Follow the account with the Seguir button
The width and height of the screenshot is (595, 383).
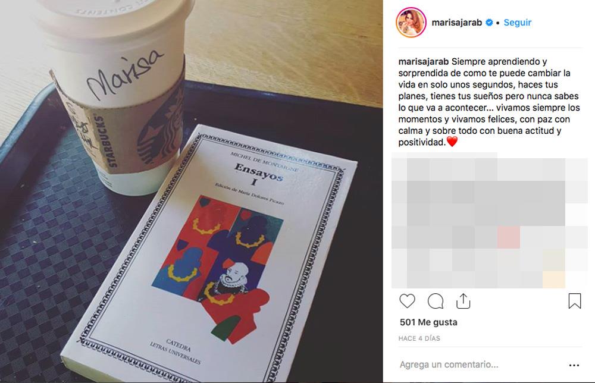pos(517,23)
